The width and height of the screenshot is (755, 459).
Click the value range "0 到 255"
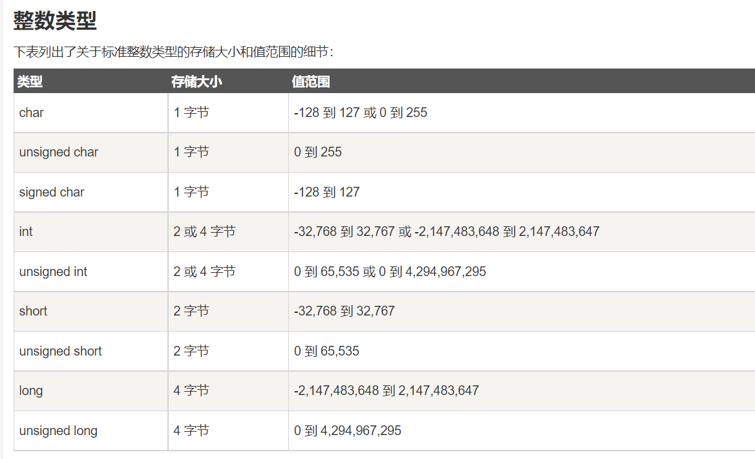[x=318, y=152]
